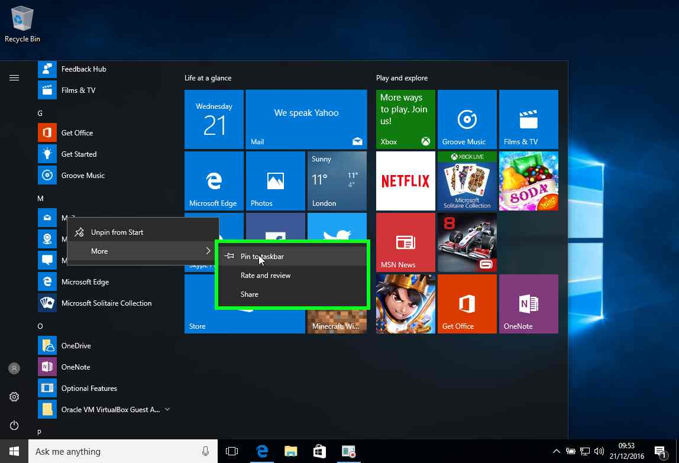Click the Groove Music tile
Viewport: 679px width, 463px height.
(467, 119)
